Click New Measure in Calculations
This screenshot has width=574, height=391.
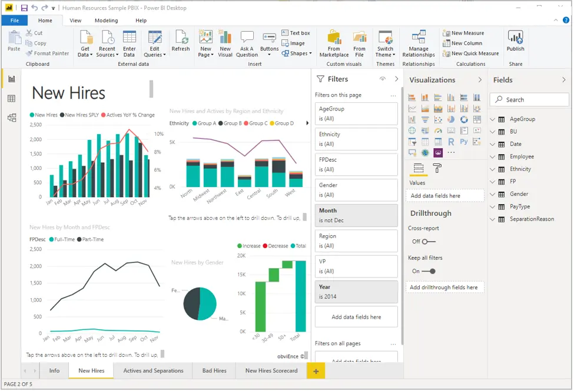(x=463, y=33)
